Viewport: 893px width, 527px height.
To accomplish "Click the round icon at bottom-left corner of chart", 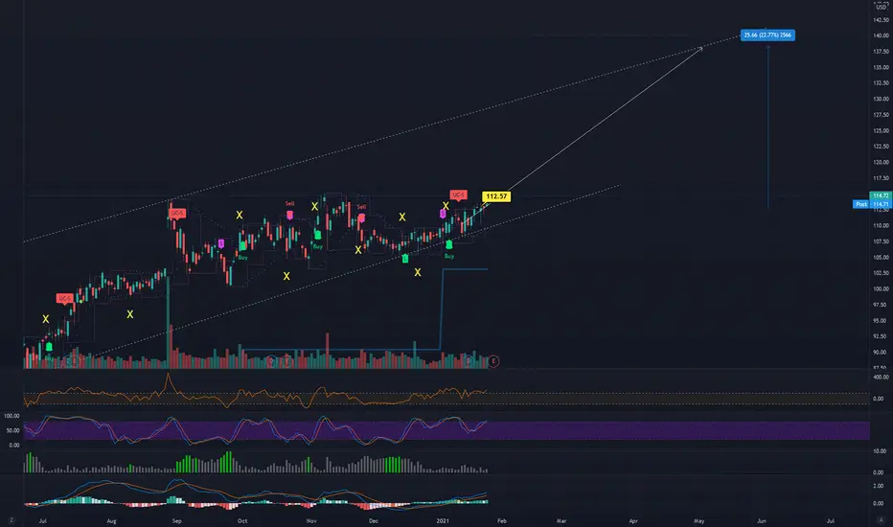I will tap(11, 520).
